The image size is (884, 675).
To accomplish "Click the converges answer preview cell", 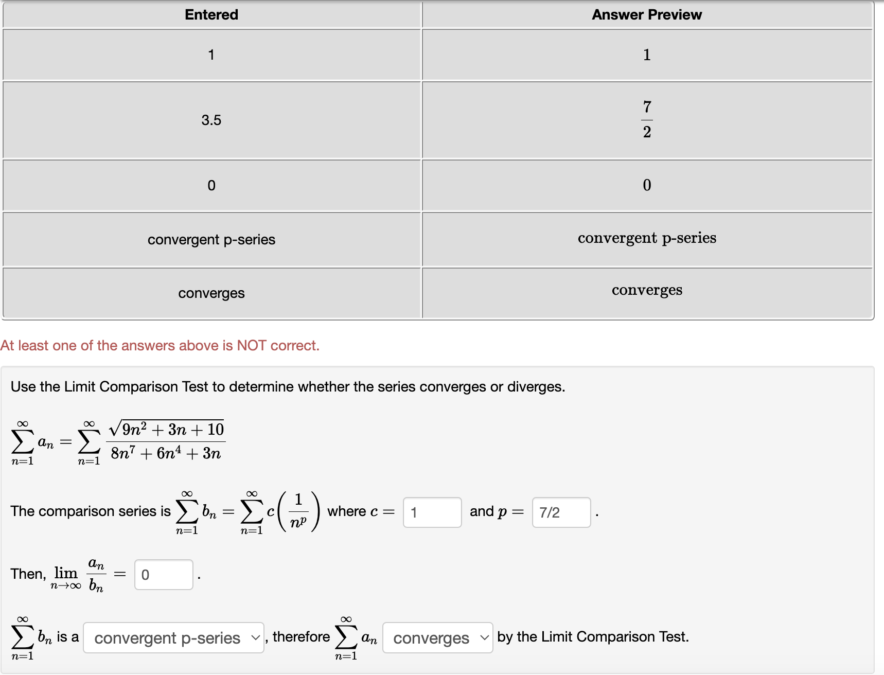I will point(646,291).
